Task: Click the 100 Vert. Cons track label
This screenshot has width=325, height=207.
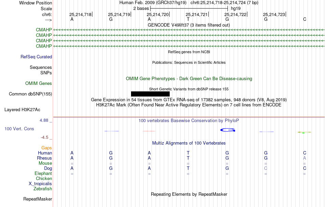Action: (19, 129)
